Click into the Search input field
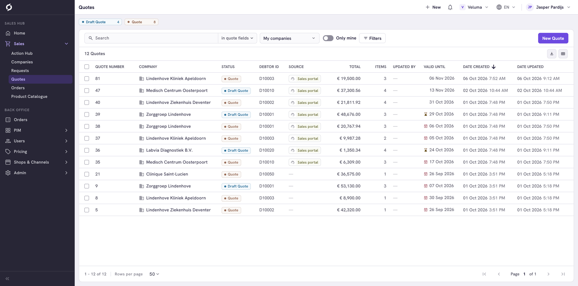This screenshot has height=286, width=578. [x=151, y=38]
